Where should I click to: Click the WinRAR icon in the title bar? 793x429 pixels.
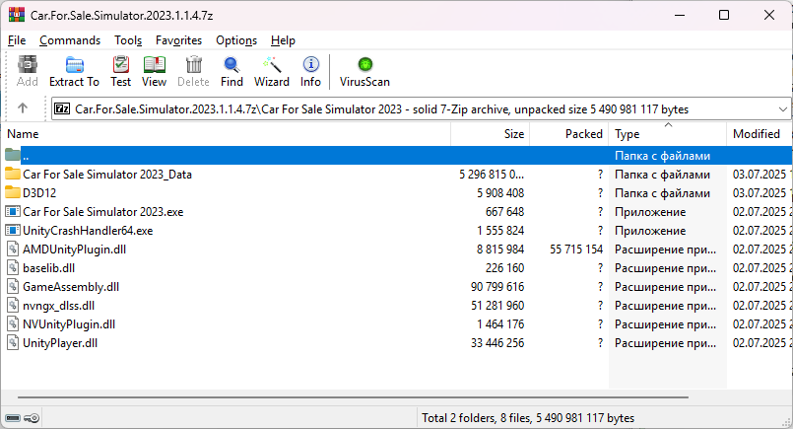click(17, 15)
